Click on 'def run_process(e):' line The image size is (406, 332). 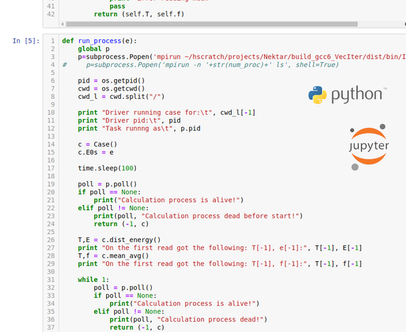point(99,41)
